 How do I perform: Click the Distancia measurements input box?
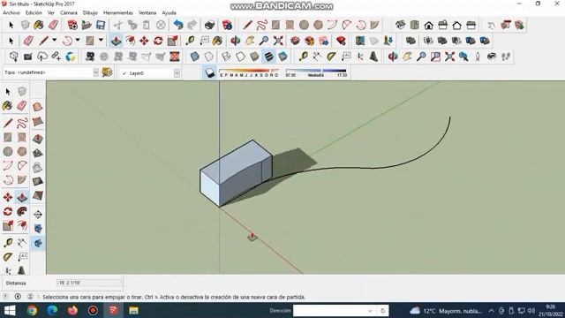click(89, 283)
